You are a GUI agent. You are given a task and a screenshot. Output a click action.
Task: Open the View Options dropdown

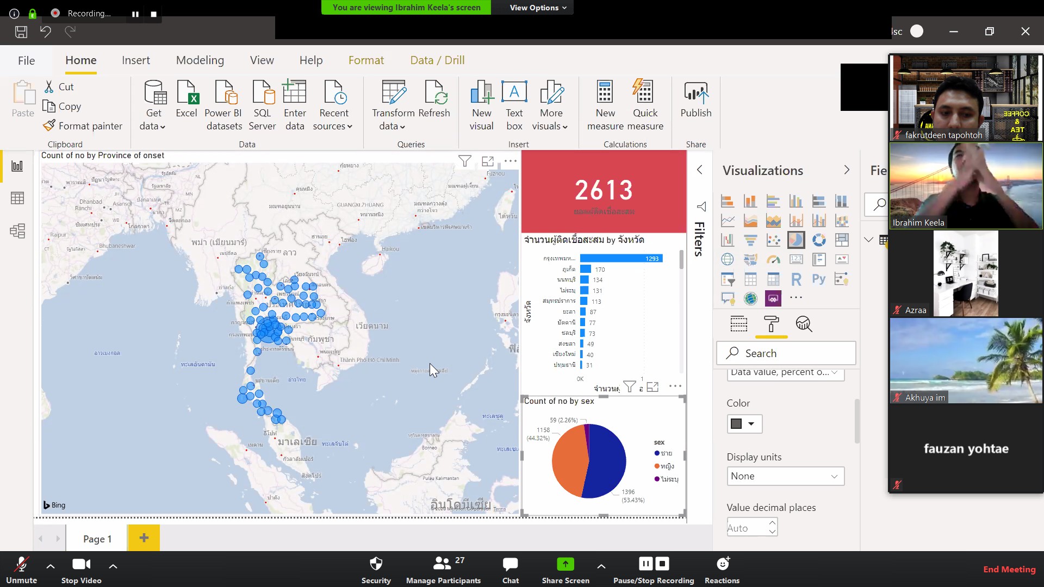coord(538,8)
